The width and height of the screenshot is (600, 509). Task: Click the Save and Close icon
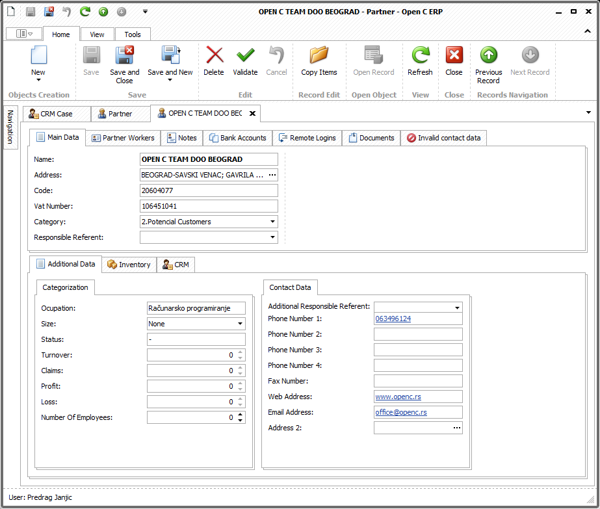(x=124, y=55)
